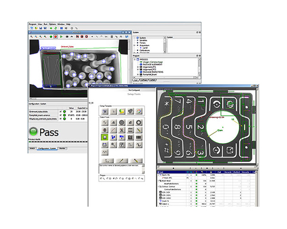Expand the PROCESS node in Program tree
The image size is (287, 229).
(x=135, y=60)
